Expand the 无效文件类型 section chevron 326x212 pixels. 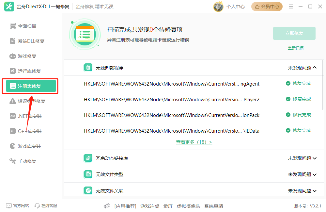[x=315, y=174]
